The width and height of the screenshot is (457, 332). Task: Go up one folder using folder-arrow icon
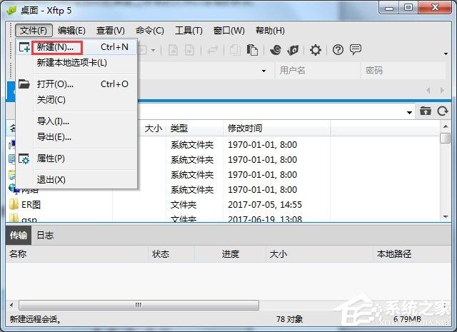(x=426, y=111)
